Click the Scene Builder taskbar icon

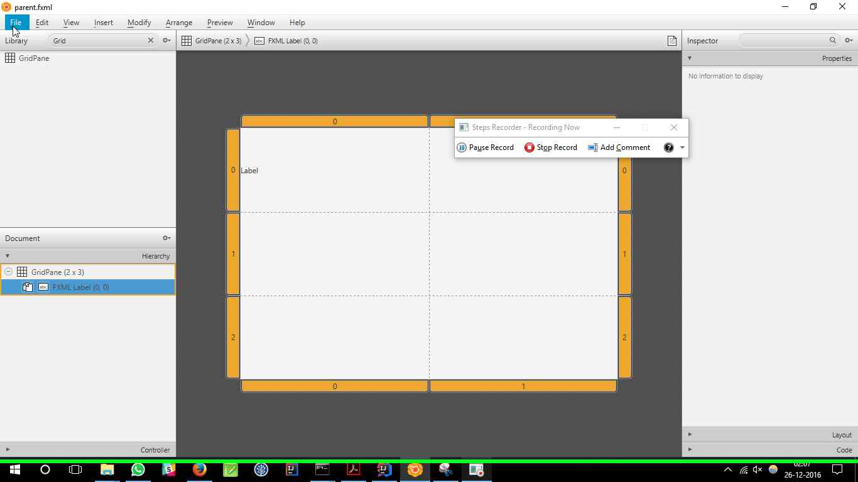[x=415, y=469]
